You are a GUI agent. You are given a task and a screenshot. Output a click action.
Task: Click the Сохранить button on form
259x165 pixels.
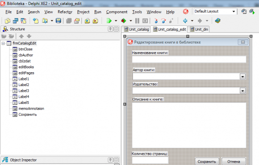(x=207, y=161)
